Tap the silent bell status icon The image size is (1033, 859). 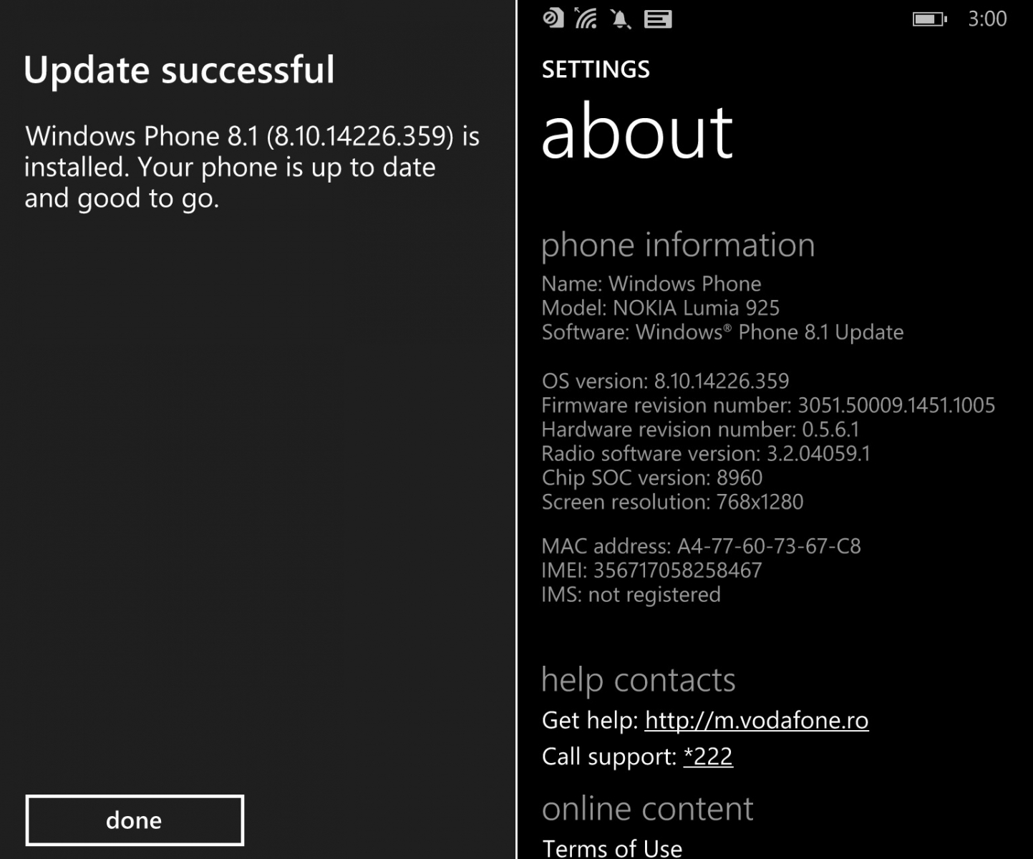pyautogui.click(x=621, y=19)
